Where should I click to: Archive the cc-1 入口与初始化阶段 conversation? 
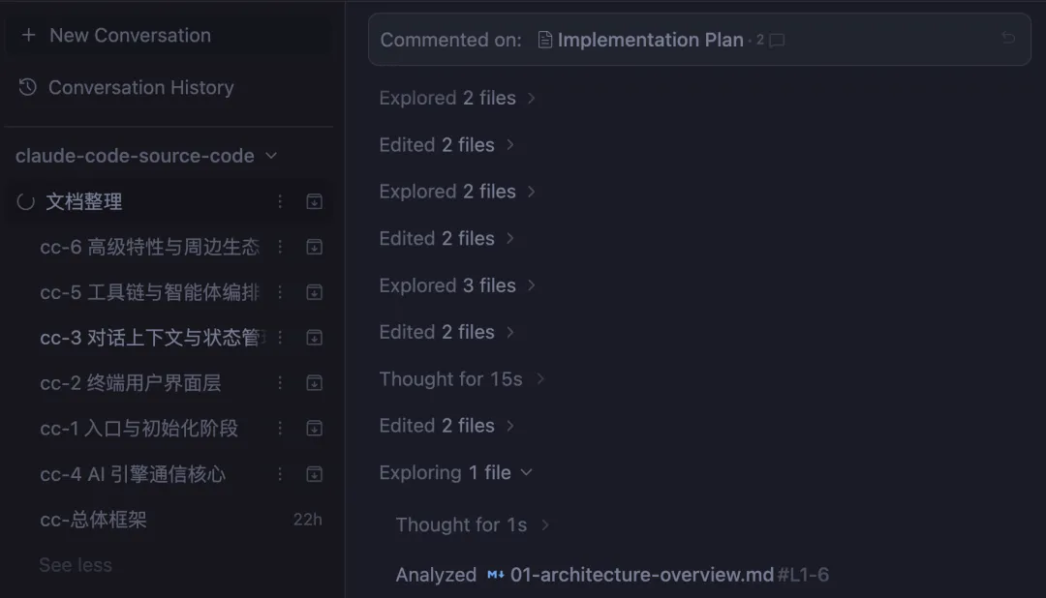pos(314,429)
